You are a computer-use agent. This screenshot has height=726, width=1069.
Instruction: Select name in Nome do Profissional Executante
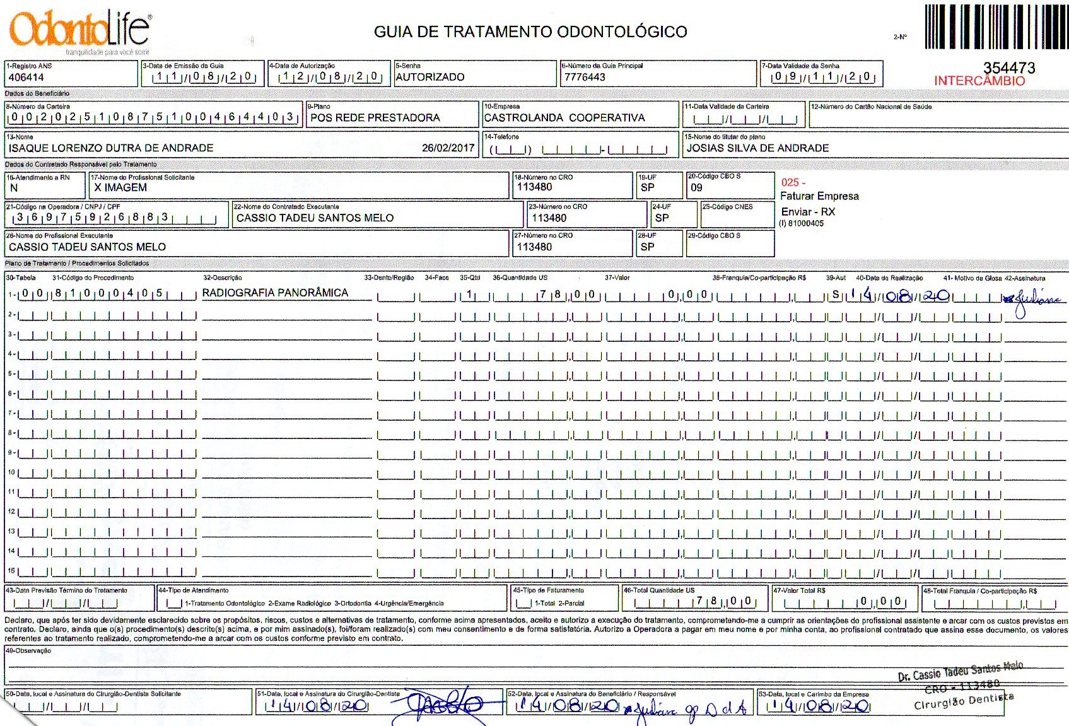87,247
